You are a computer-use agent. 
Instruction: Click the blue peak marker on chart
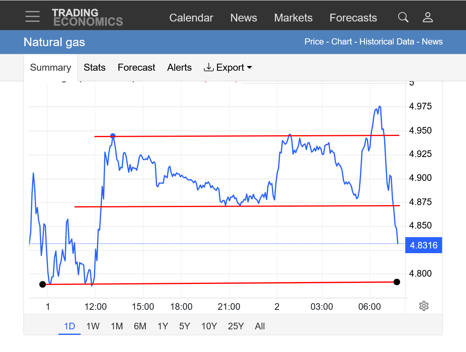coord(113,136)
